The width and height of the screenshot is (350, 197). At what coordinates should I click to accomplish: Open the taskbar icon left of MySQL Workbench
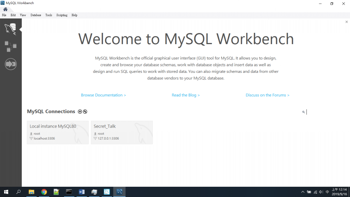107,192
